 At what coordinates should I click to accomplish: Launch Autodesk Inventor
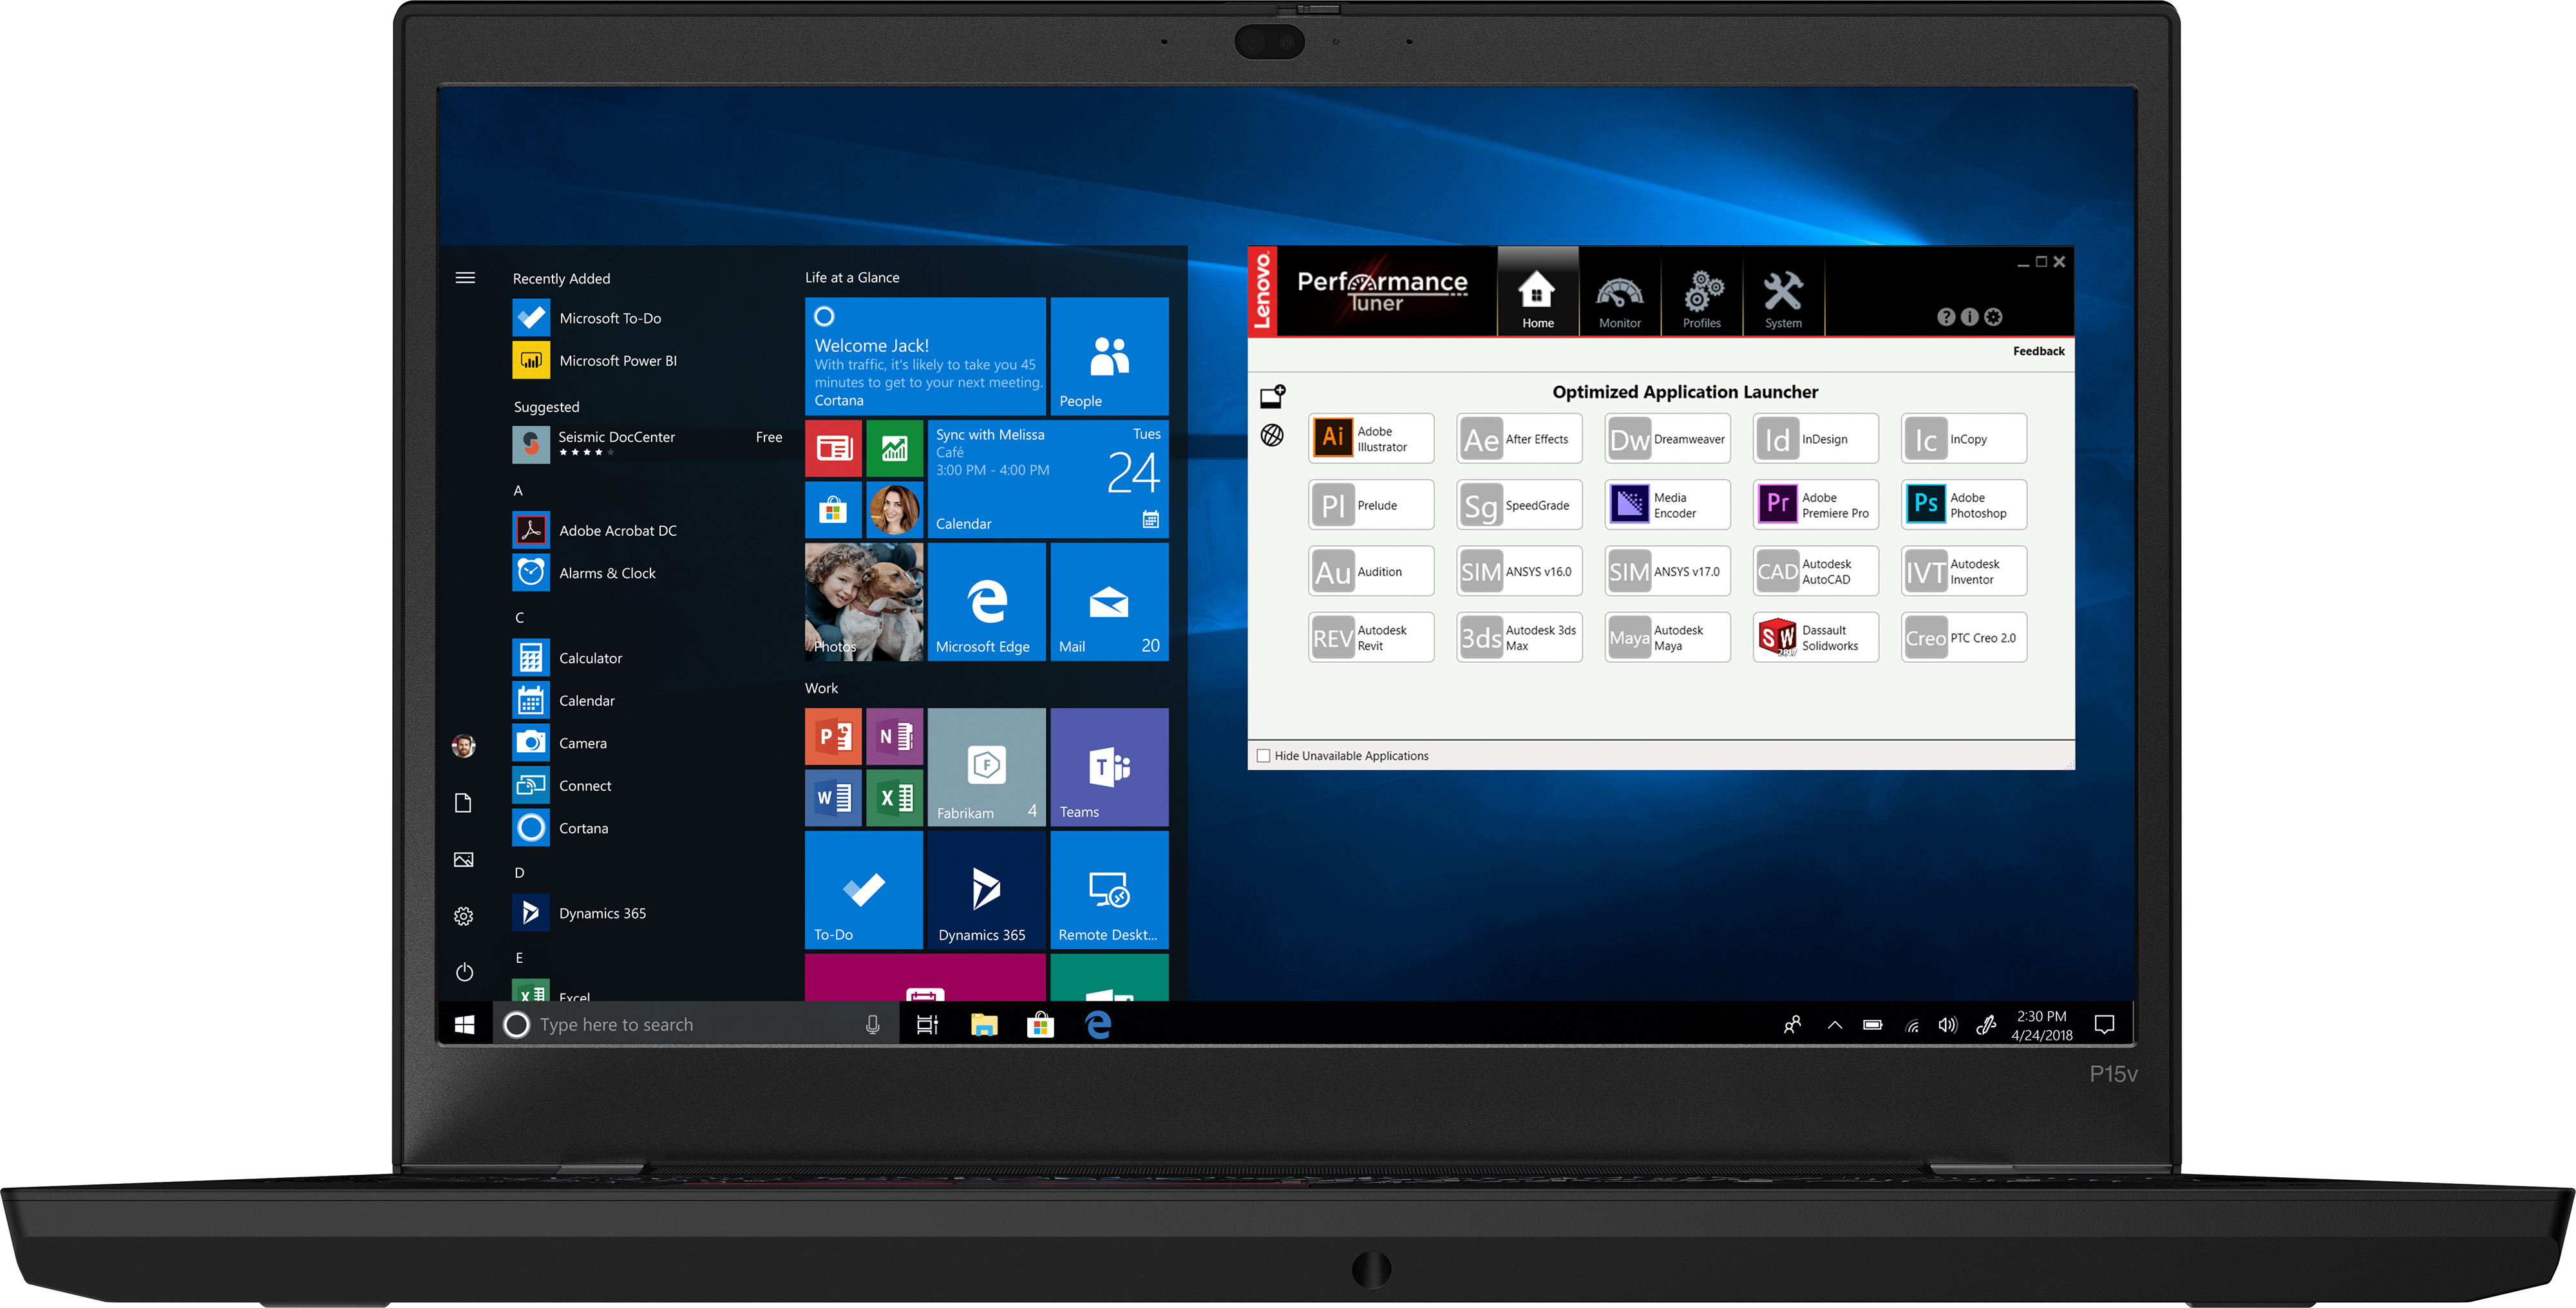(x=1963, y=571)
